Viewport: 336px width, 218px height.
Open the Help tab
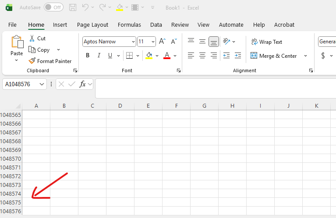tap(259, 25)
